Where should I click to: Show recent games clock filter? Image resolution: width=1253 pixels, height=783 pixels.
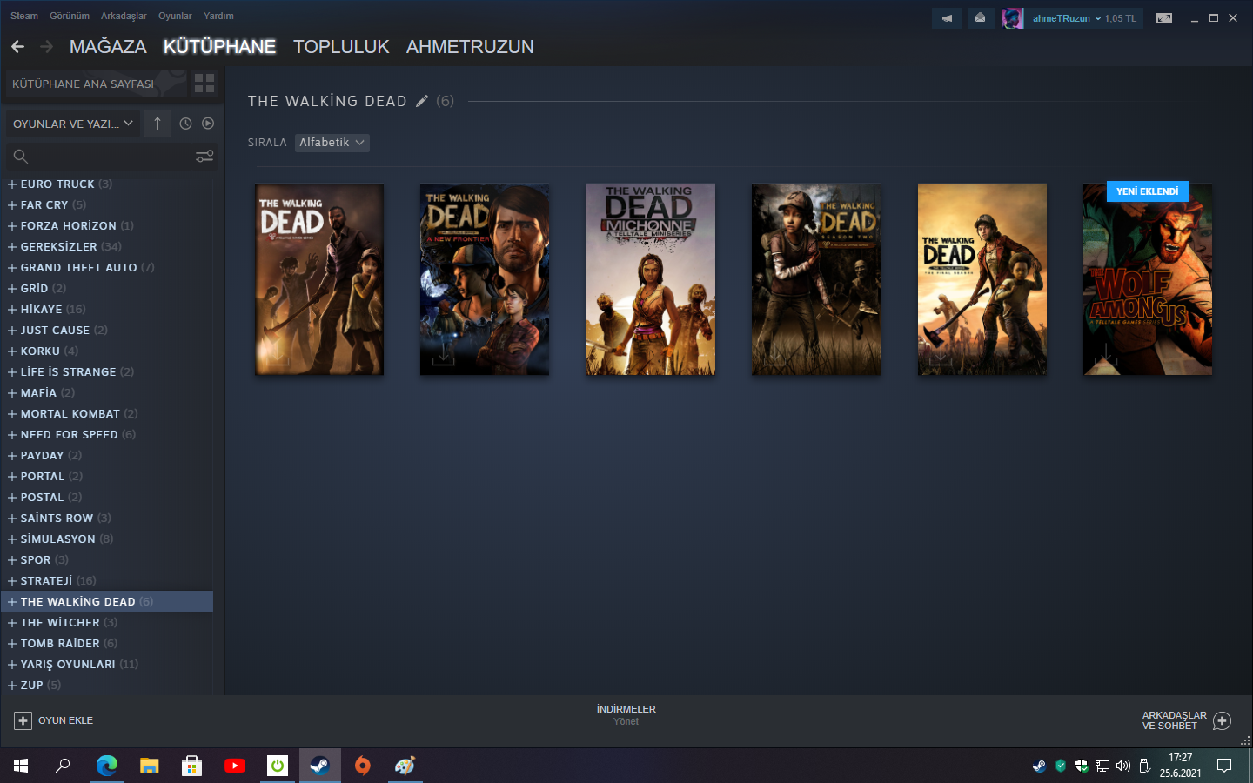point(185,124)
